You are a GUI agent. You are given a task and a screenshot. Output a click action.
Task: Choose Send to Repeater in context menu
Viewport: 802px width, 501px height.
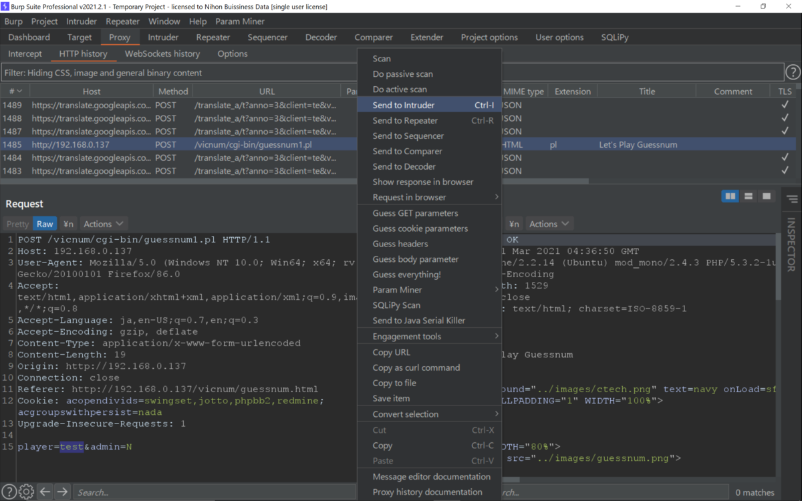click(429, 120)
